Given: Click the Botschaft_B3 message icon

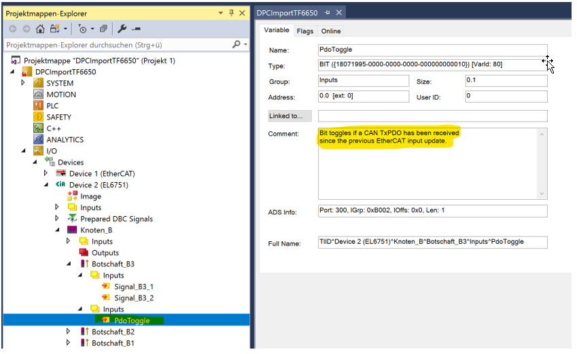Looking at the screenshot, I should coord(85,264).
